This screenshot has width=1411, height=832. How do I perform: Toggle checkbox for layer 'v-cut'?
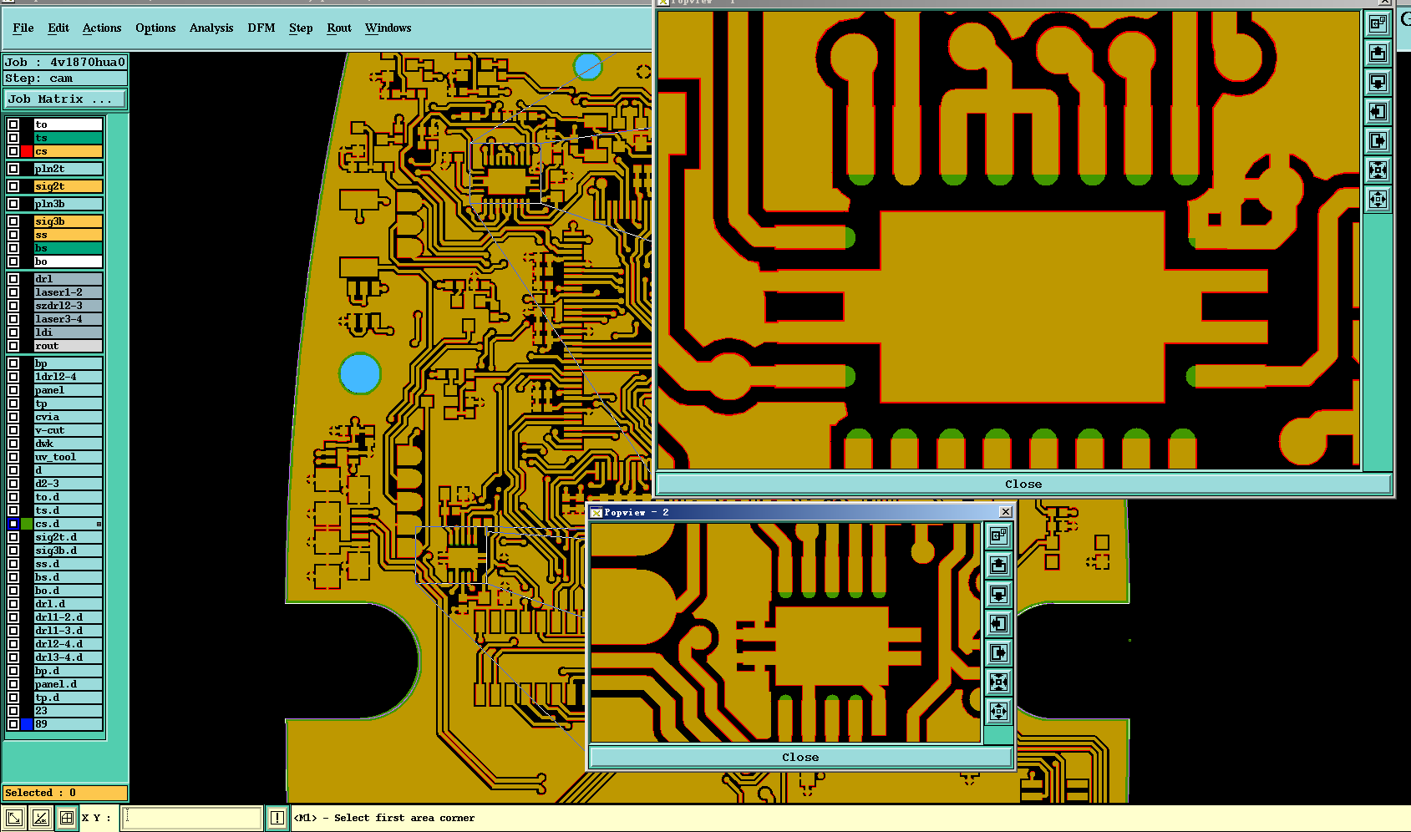click(13, 430)
